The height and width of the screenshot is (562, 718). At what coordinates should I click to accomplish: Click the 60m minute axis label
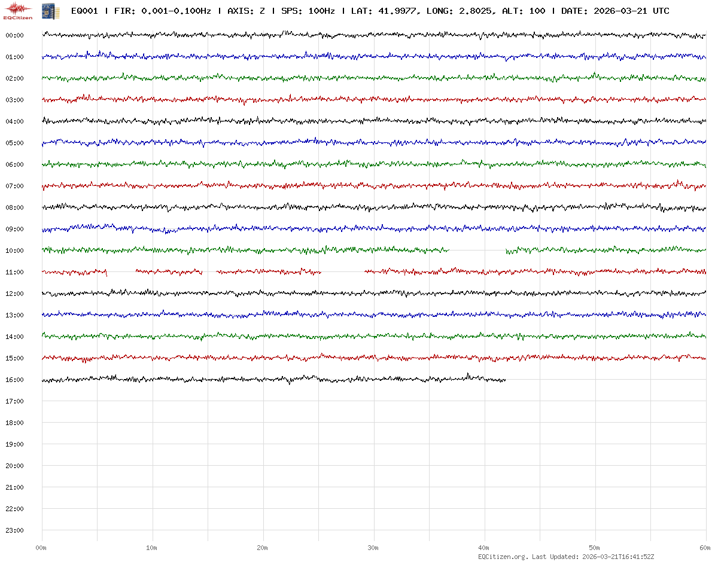(x=705, y=548)
